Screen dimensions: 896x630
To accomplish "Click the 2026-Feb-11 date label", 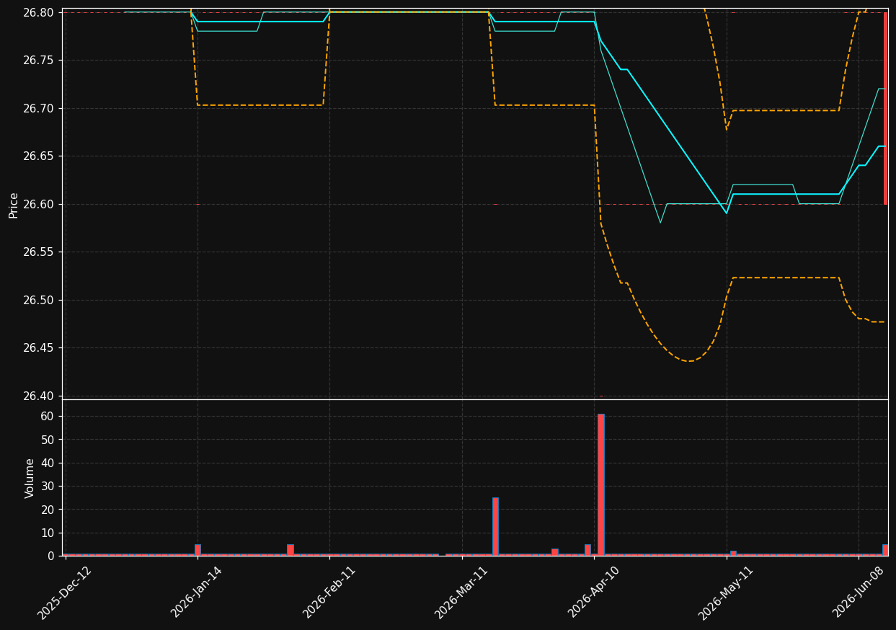I will (x=329, y=592).
